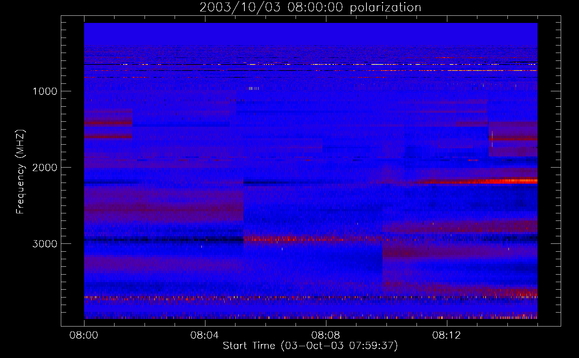Click the 08:12 time tick label
Screen dimensions: 579x358
coord(447,335)
